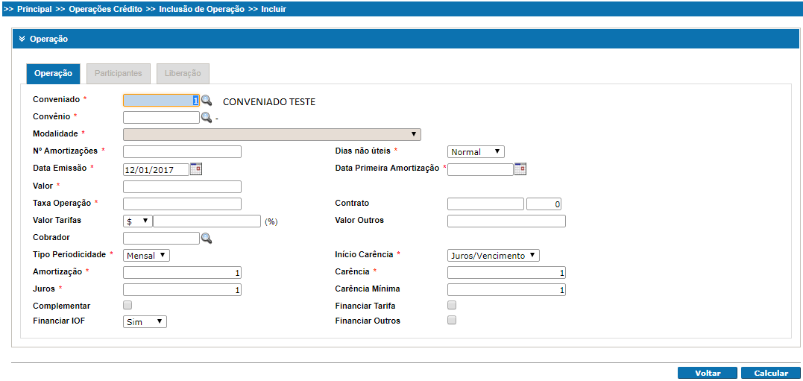
Task: Tick the Financiar Outros checkbox
Action: (452, 321)
